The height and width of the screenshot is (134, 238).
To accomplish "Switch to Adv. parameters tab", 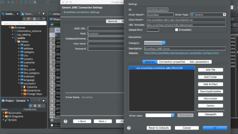I will click(x=199, y=62).
